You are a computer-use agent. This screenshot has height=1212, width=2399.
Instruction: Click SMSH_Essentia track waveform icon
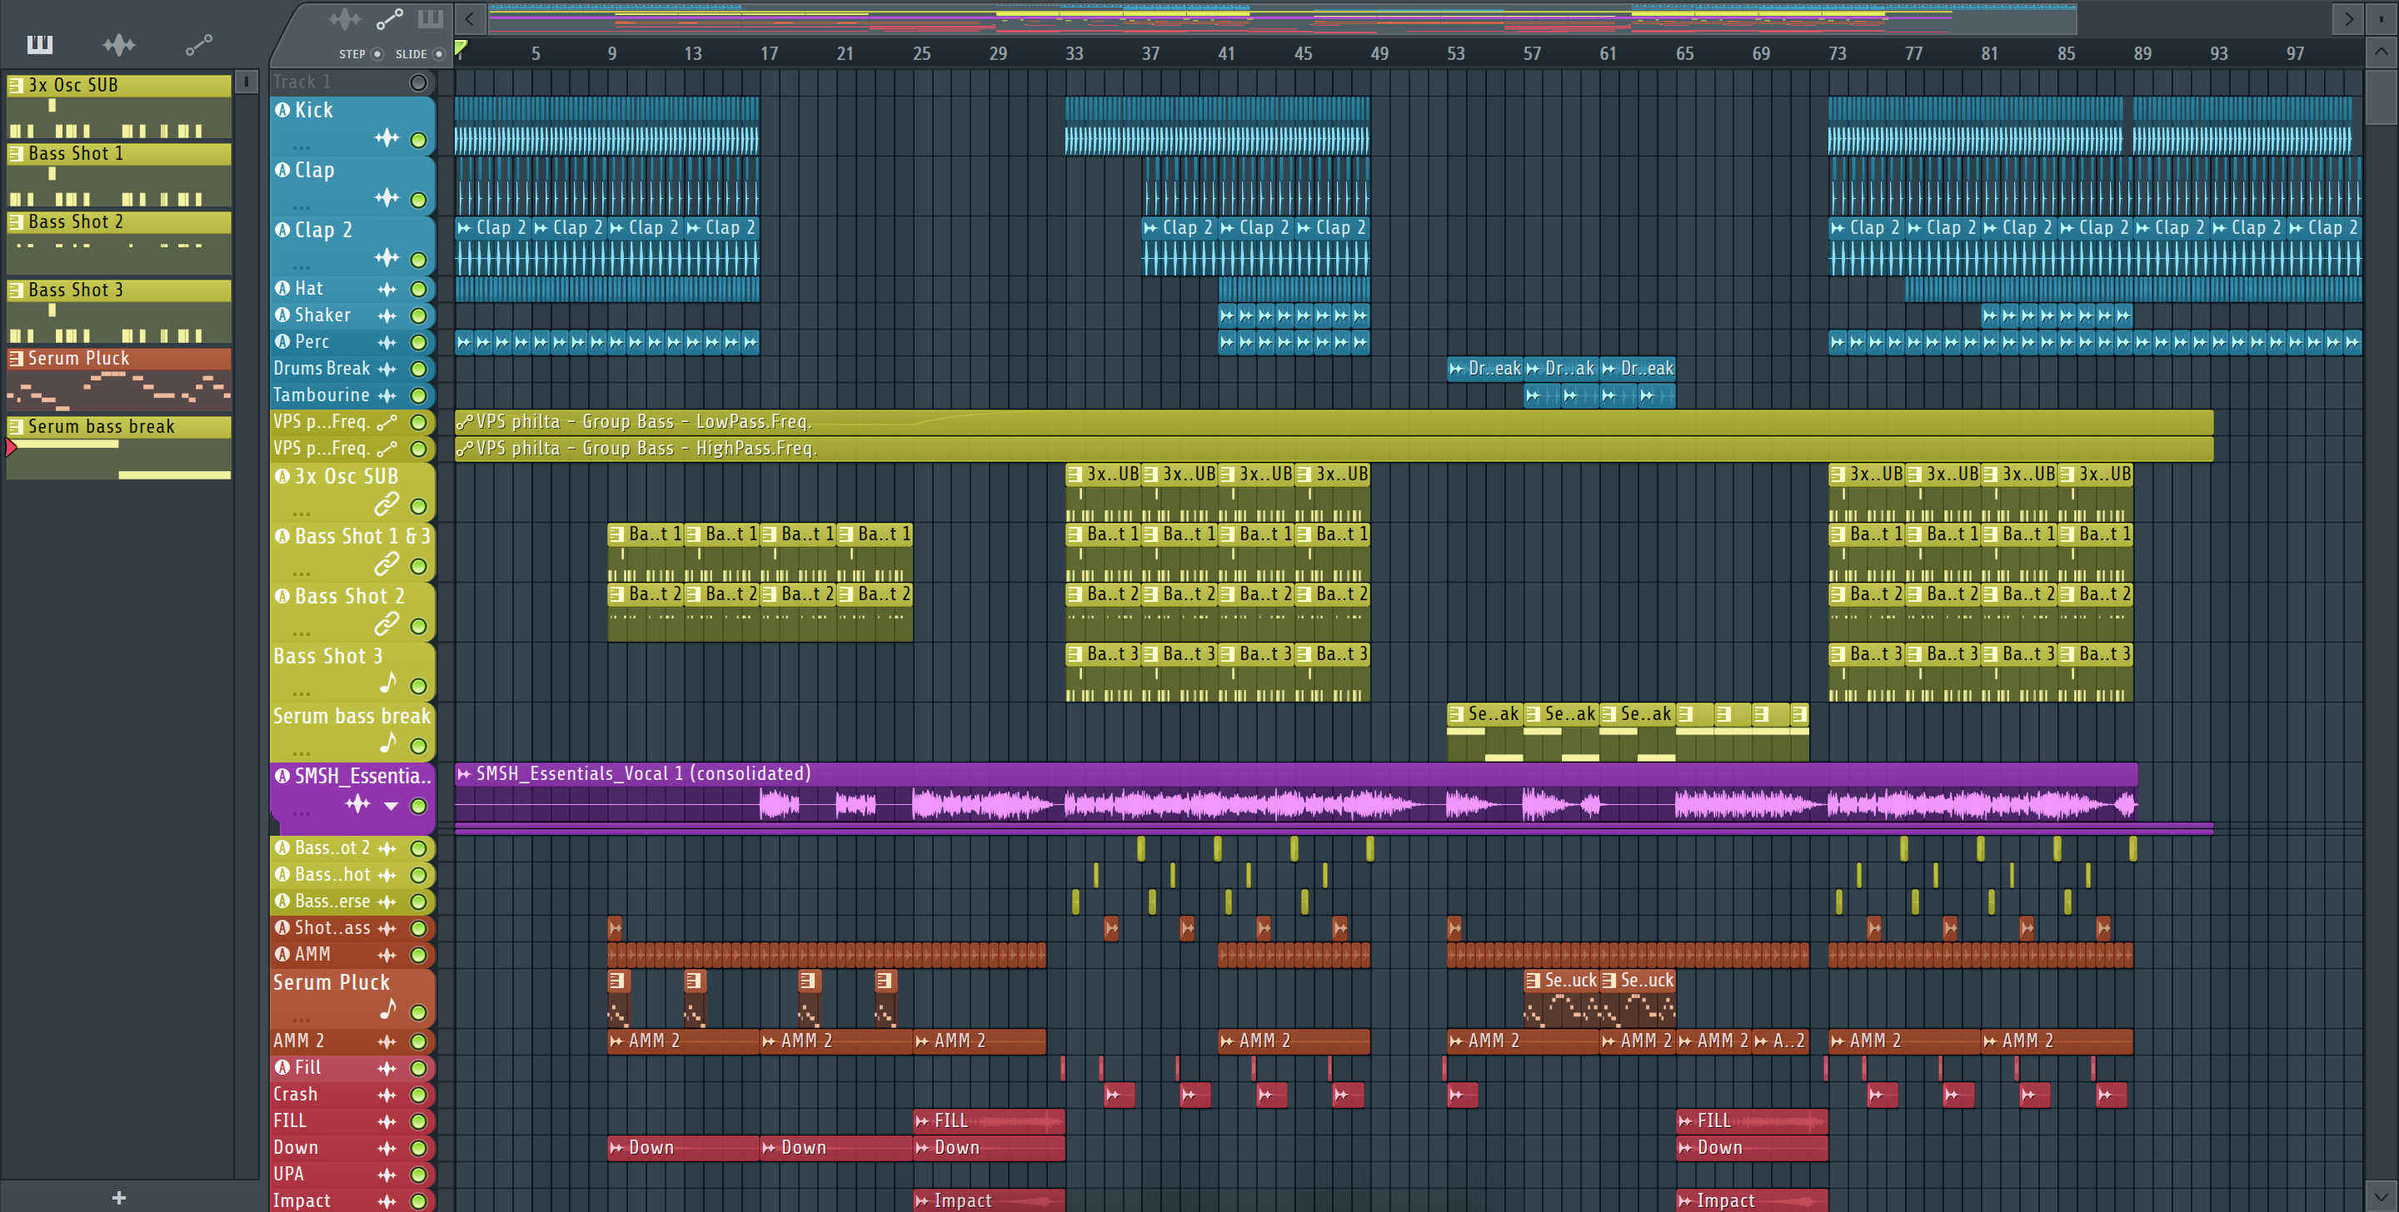(x=358, y=804)
